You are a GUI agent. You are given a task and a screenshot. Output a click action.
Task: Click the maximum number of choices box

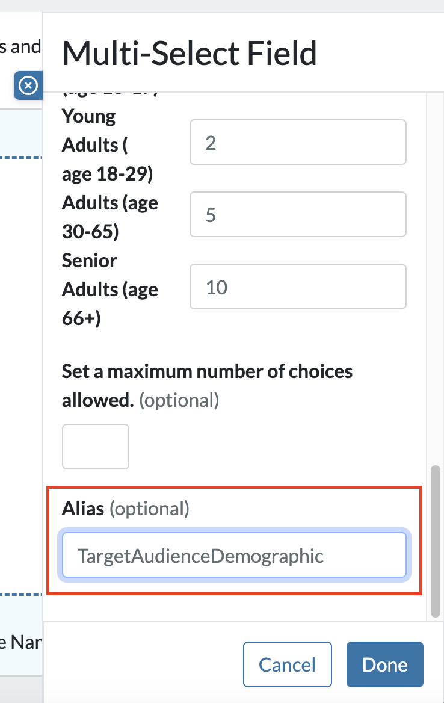[96, 447]
